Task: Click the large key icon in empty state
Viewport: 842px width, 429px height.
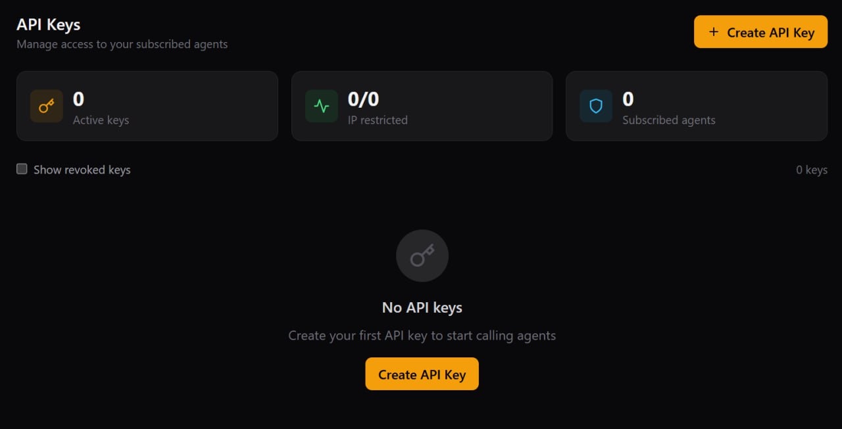Action: pyautogui.click(x=422, y=256)
